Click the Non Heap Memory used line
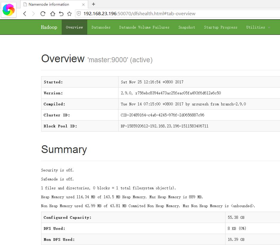Image resolution: width=280 pixels, height=245 pixels. coord(148,206)
